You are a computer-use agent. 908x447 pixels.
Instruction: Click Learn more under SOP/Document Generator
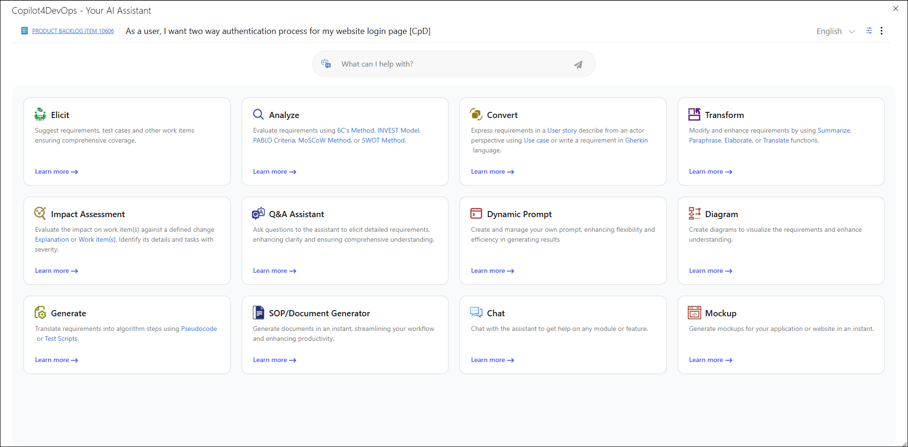point(274,360)
